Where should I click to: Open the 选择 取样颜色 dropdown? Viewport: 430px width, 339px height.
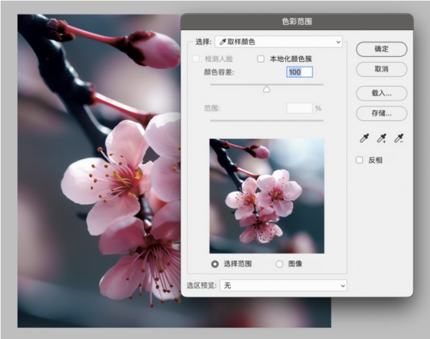tap(278, 42)
